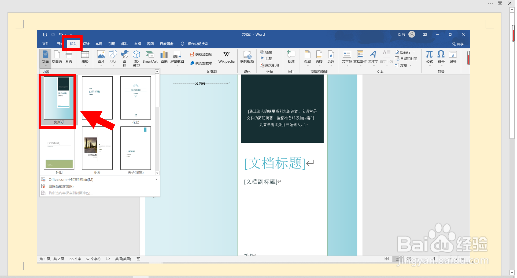
Task: Switch to the 设计 tab
Action: (x=86, y=44)
